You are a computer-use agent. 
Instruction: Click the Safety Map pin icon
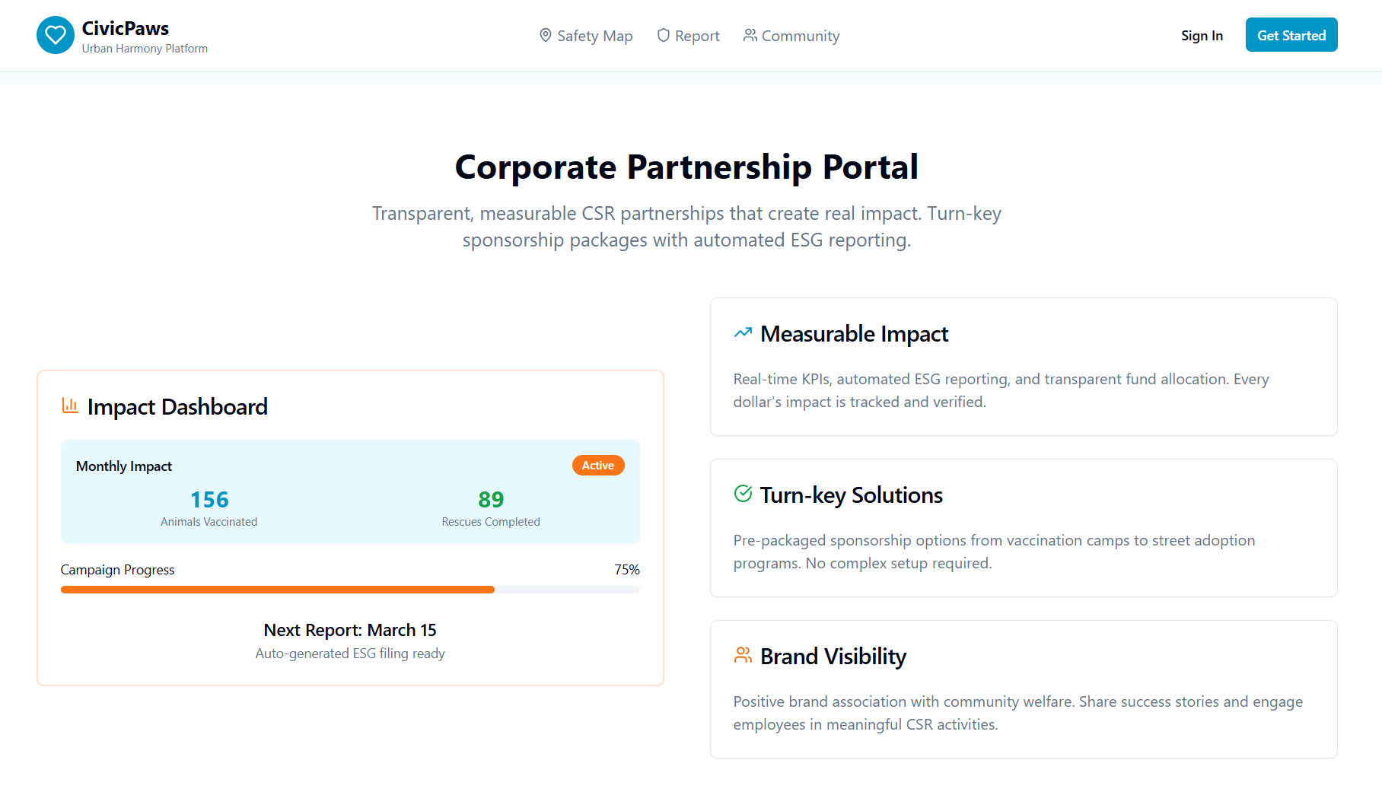point(546,35)
